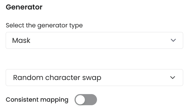Click the word 'swap' in second dropdown
The height and width of the screenshot is (109, 191).
coord(92,78)
